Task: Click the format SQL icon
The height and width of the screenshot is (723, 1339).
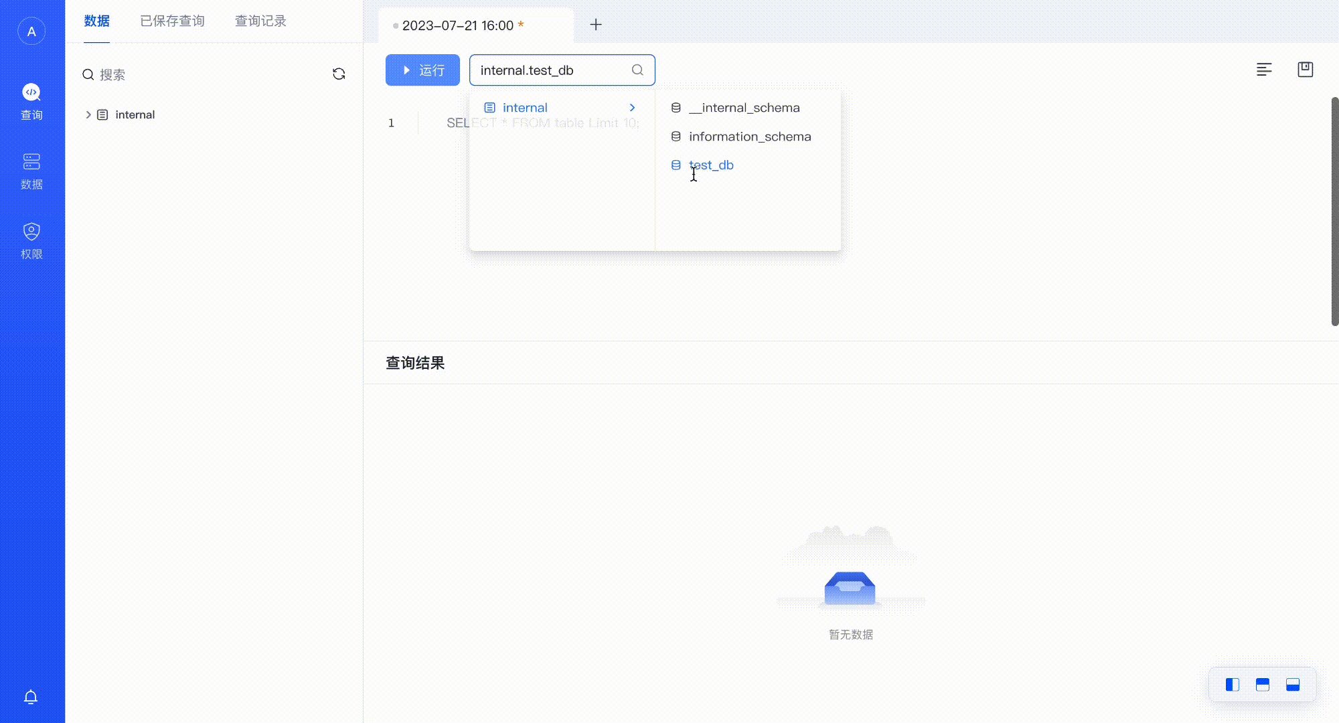Action: click(x=1264, y=70)
